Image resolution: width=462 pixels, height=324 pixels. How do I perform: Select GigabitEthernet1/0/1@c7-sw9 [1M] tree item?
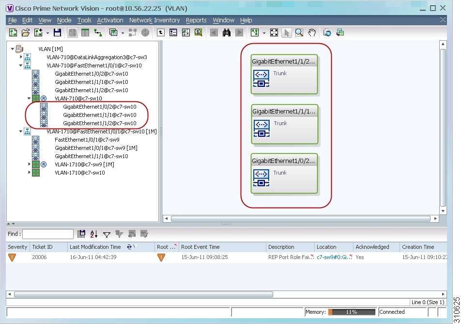point(96,148)
